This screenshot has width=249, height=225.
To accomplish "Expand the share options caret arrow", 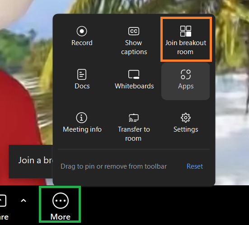I will 23,201.
